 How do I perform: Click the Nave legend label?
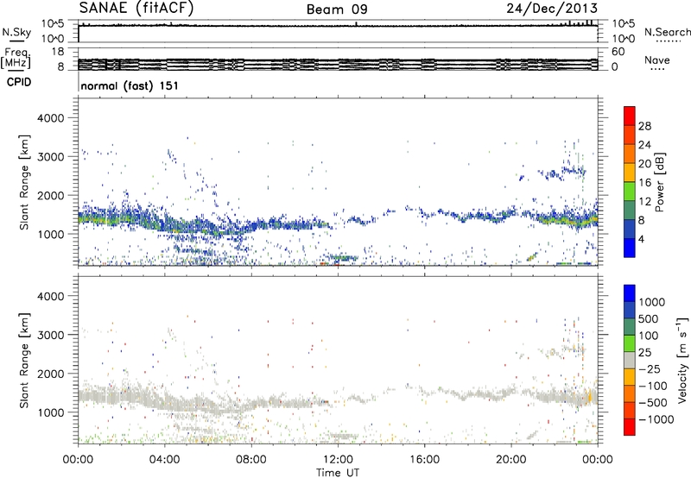(x=657, y=60)
